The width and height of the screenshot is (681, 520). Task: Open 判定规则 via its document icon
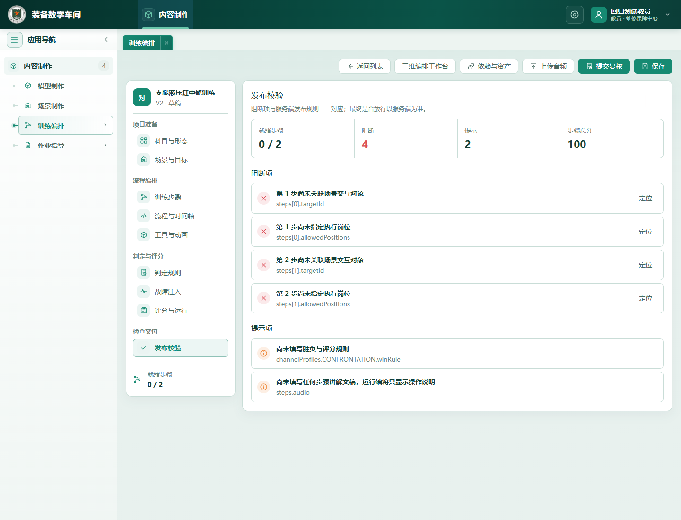(144, 272)
